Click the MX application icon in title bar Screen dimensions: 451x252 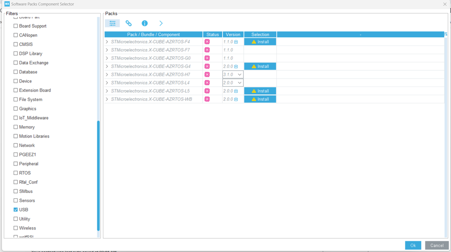pos(7,4)
